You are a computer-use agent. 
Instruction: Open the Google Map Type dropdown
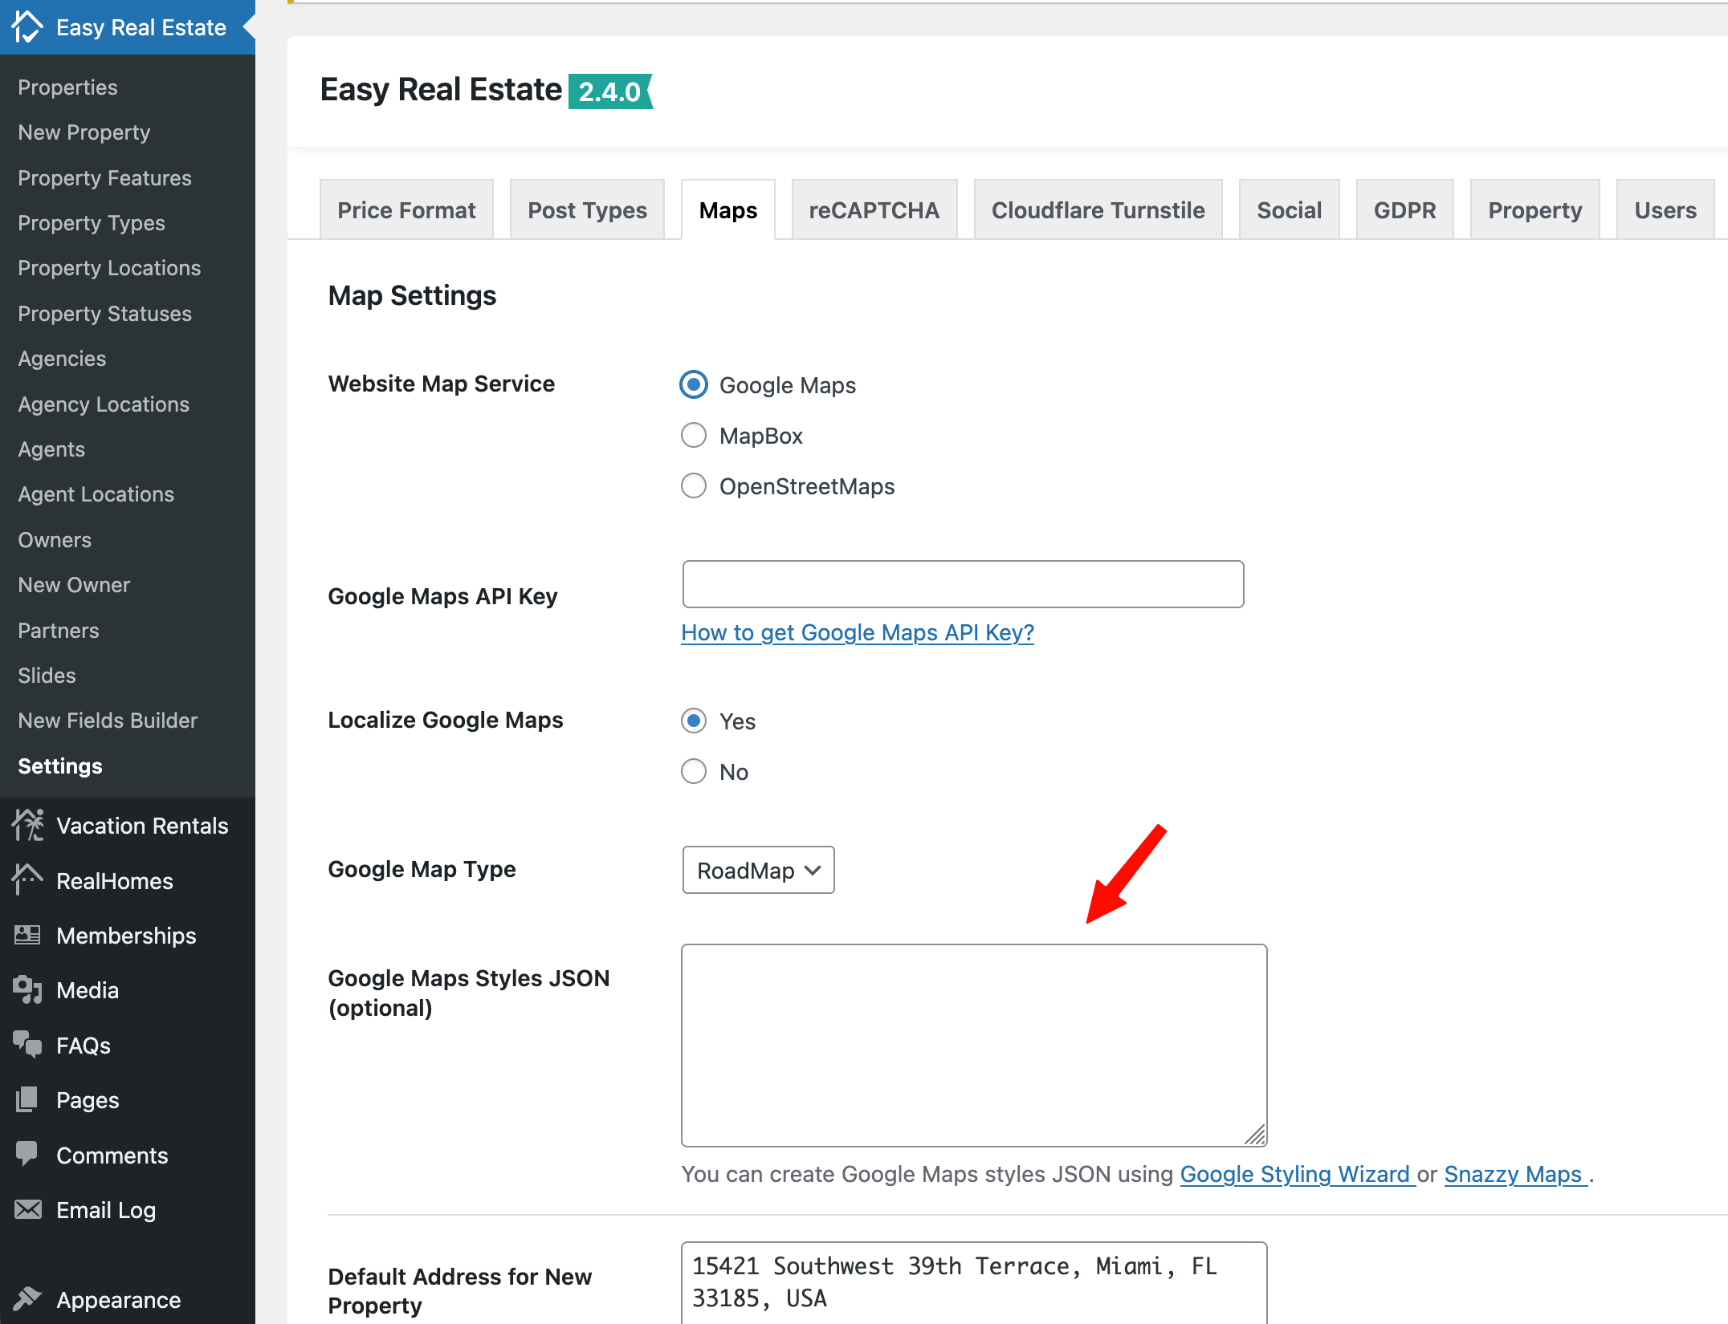[x=758, y=871]
